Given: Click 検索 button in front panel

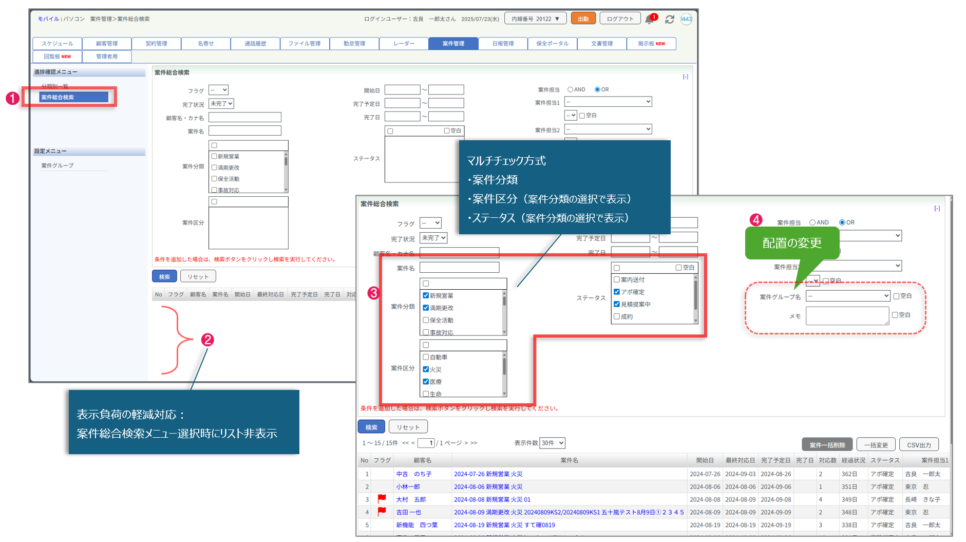Looking at the screenshot, I should pyautogui.click(x=371, y=427).
